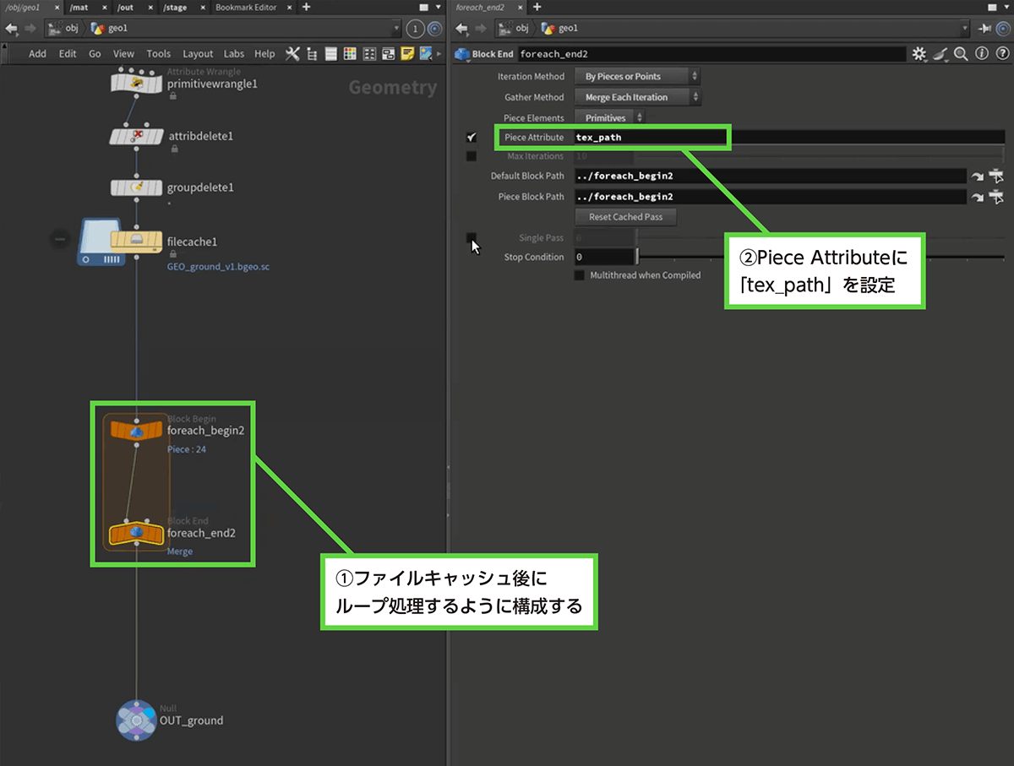Select the filecache1 node icon
1014x766 pixels.
point(136,242)
